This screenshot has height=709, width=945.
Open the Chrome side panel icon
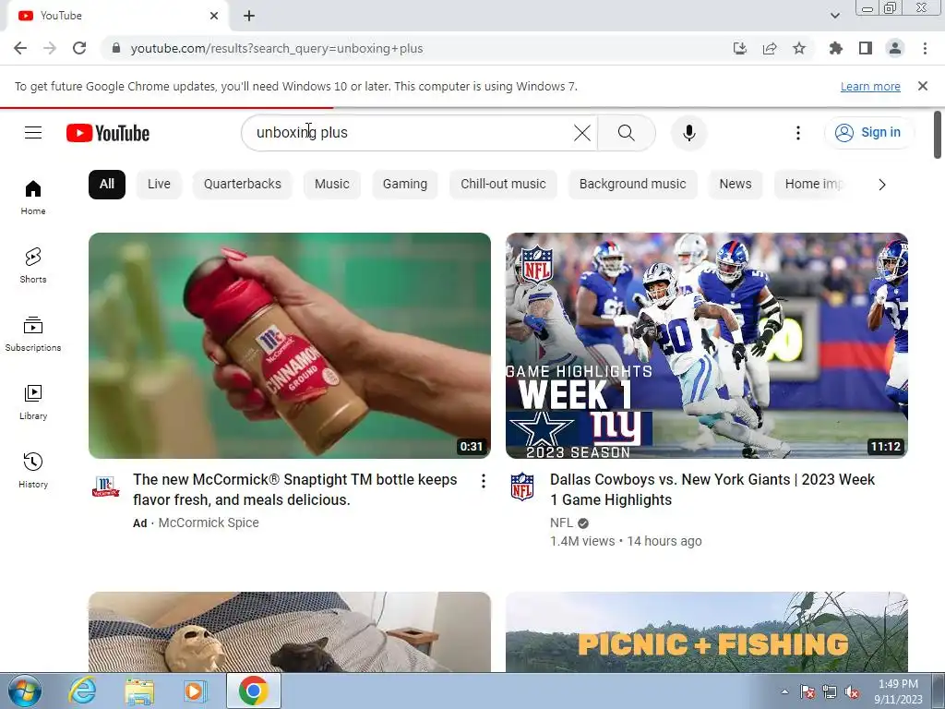pyautogui.click(x=866, y=48)
